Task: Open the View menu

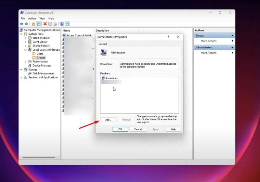Action: click(42, 19)
